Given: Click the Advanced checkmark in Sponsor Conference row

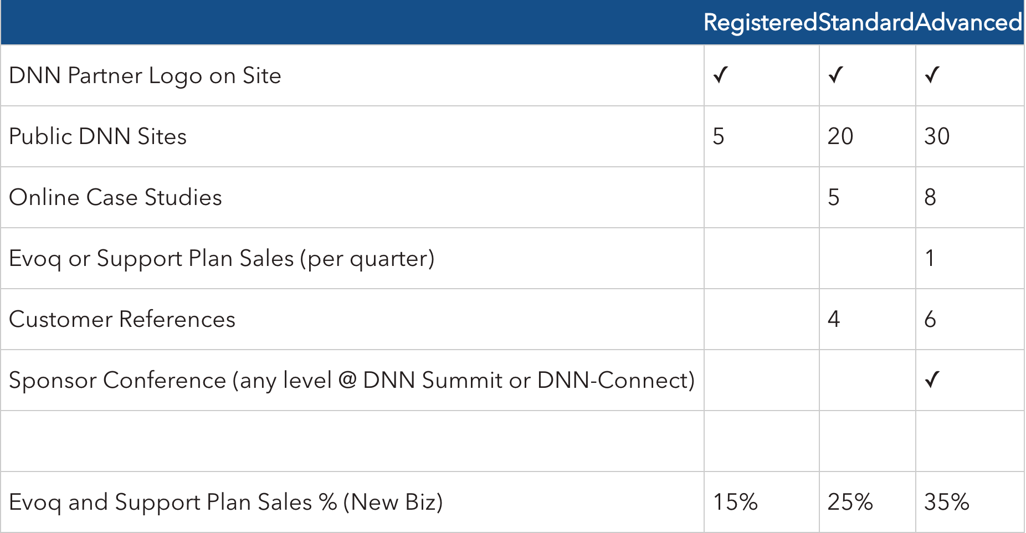Looking at the screenshot, I should click(932, 380).
